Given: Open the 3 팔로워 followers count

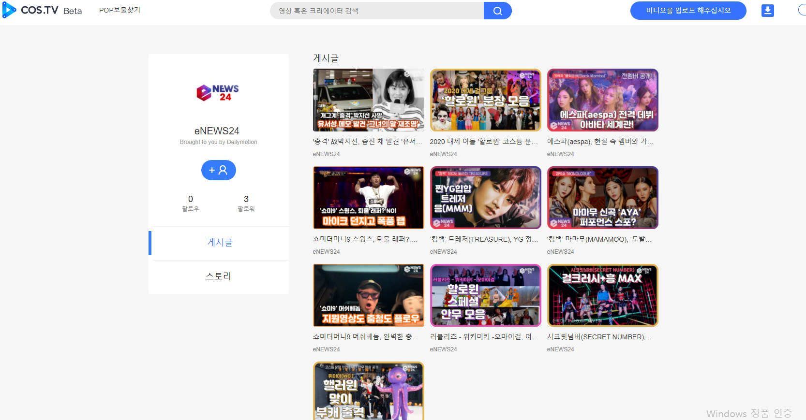Looking at the screenshot, I should [246, 203].
